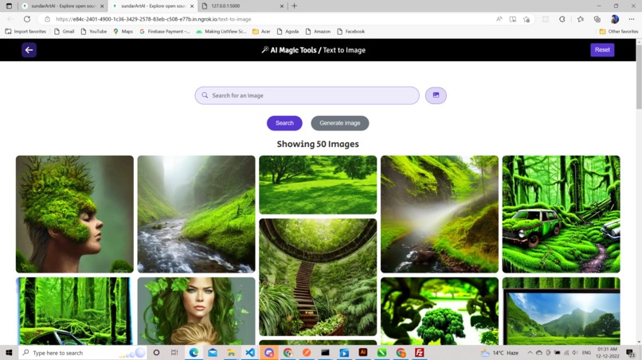The image size is (642, 360).
Task: Open the browser profile avatar
Action: pyautogui.click(x=615, y=19)
